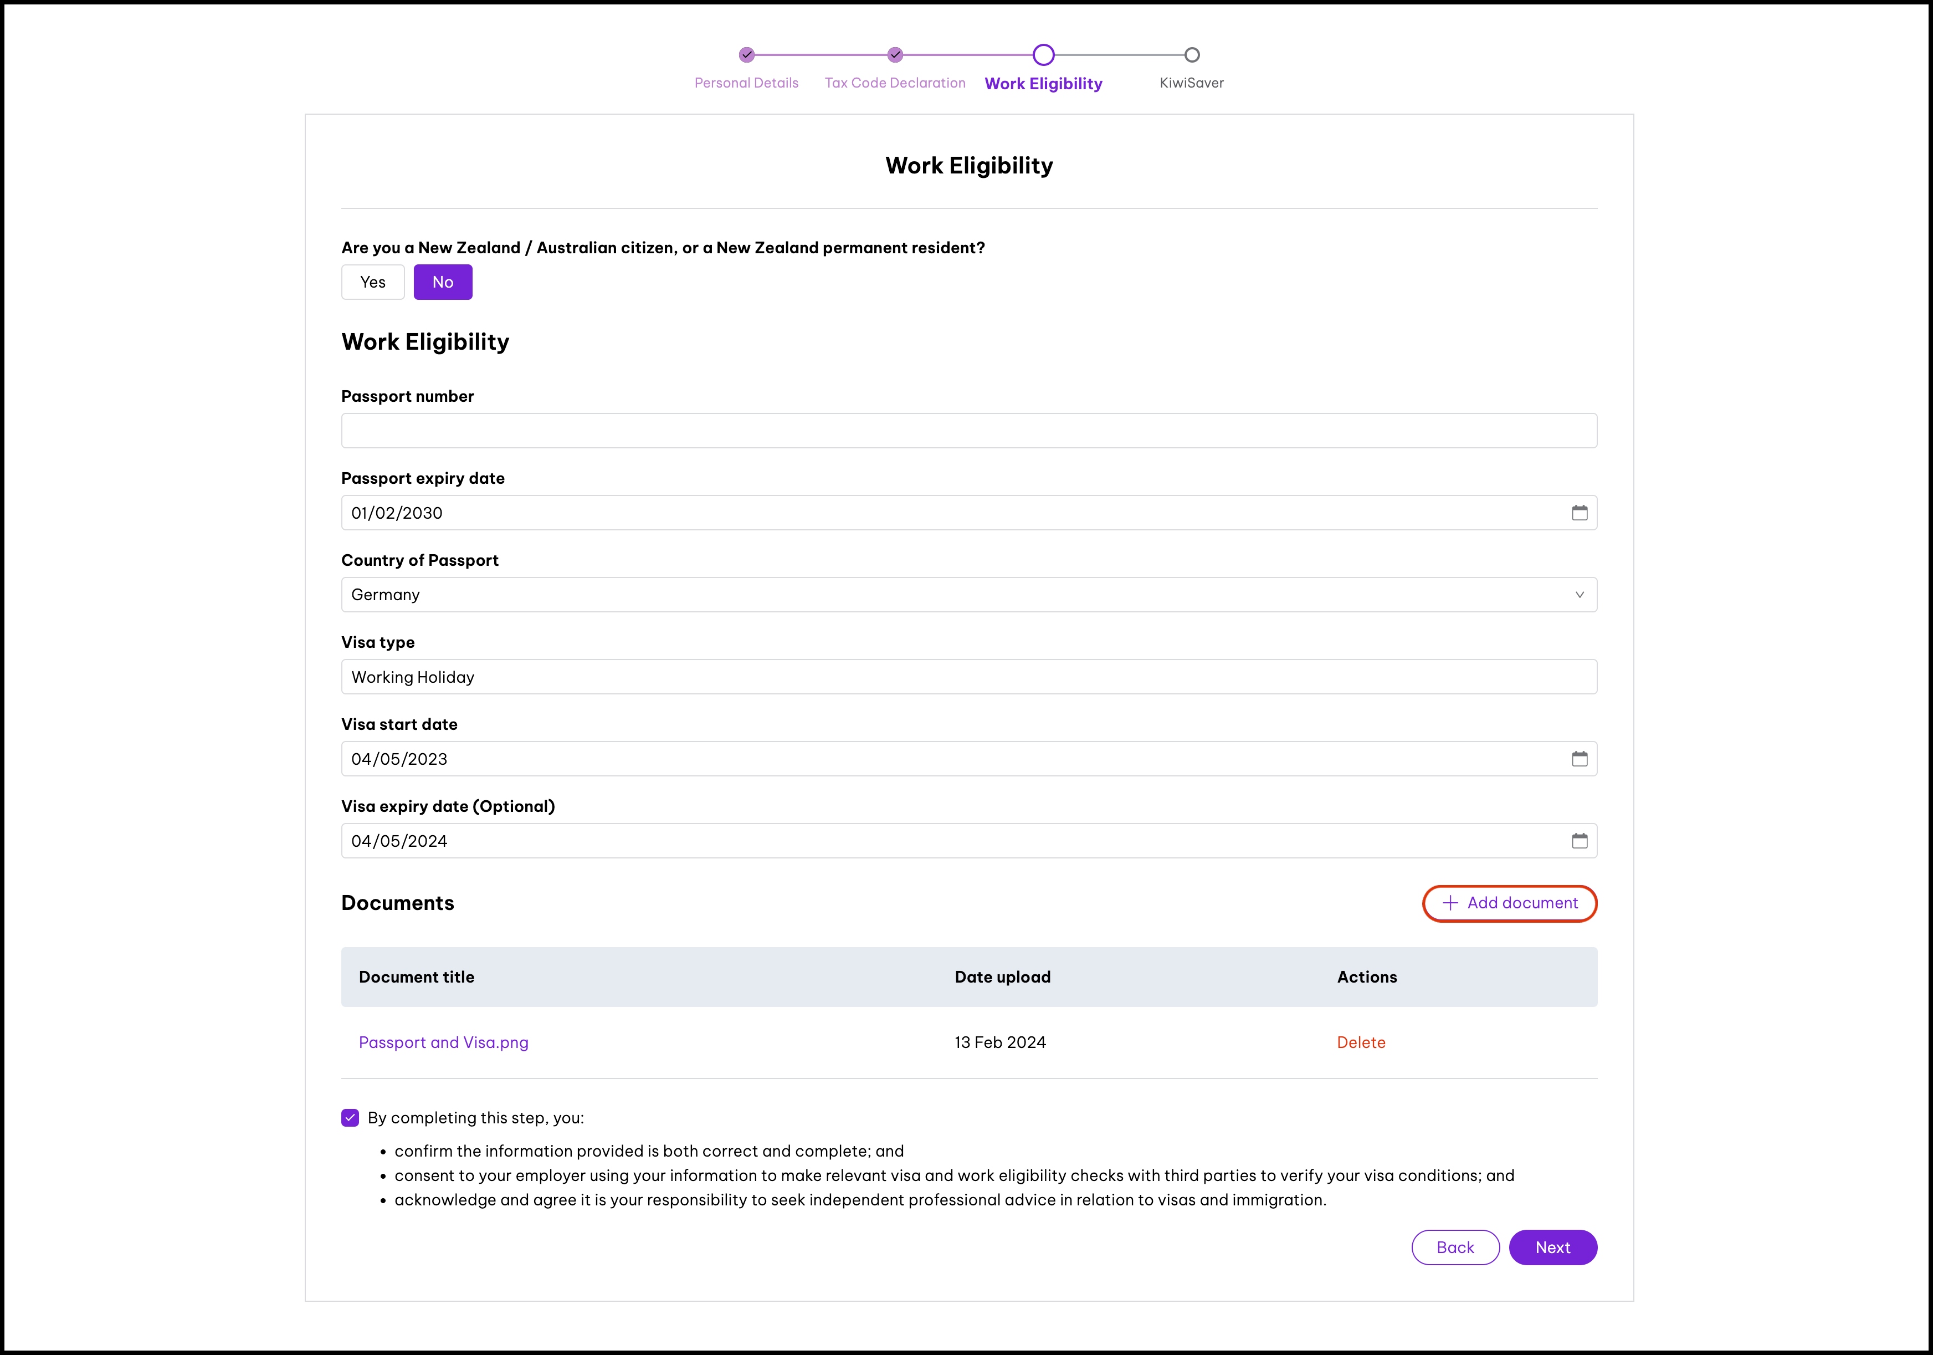Screen dimensions: 1933x1355
Task: Click the current Work Eligibility step circle
Action: 1043,55
